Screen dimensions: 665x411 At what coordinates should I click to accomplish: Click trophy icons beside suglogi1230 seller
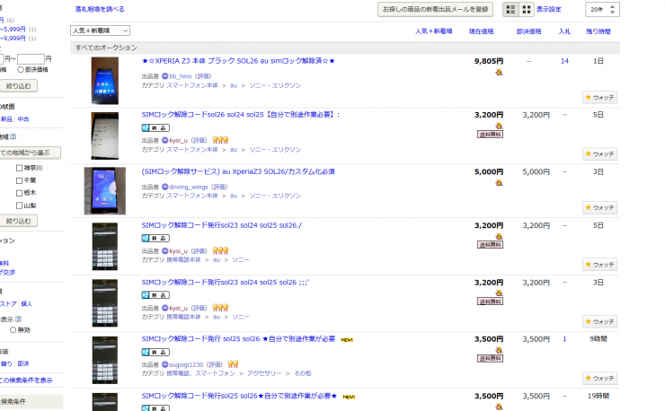tap(233, 364)
